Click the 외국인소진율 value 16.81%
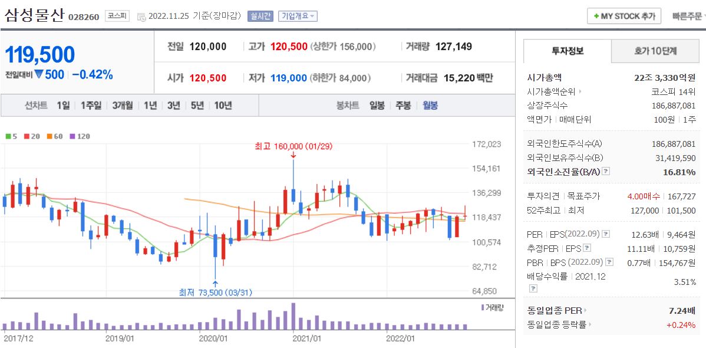Screen dimensions: 706x348 [x=679, y=172]
